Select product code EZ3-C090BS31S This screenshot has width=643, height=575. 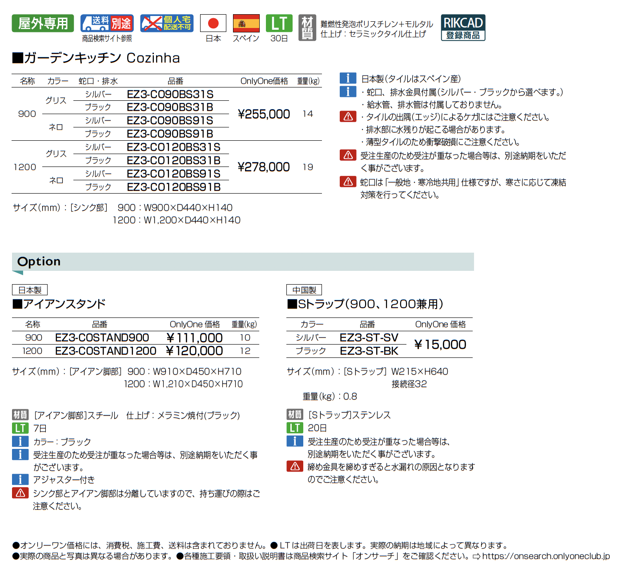pyautogui.click(x=170, y=94)
